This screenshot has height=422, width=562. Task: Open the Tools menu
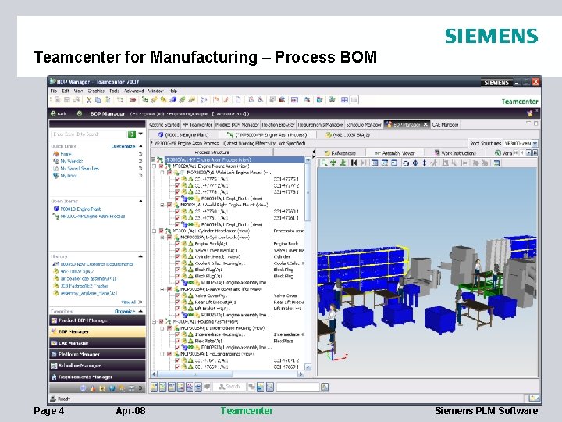tap(114, 91)
